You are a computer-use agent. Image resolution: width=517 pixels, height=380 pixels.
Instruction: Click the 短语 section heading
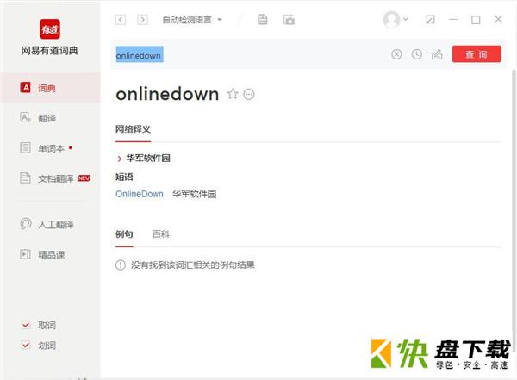(x=124, y=178)
